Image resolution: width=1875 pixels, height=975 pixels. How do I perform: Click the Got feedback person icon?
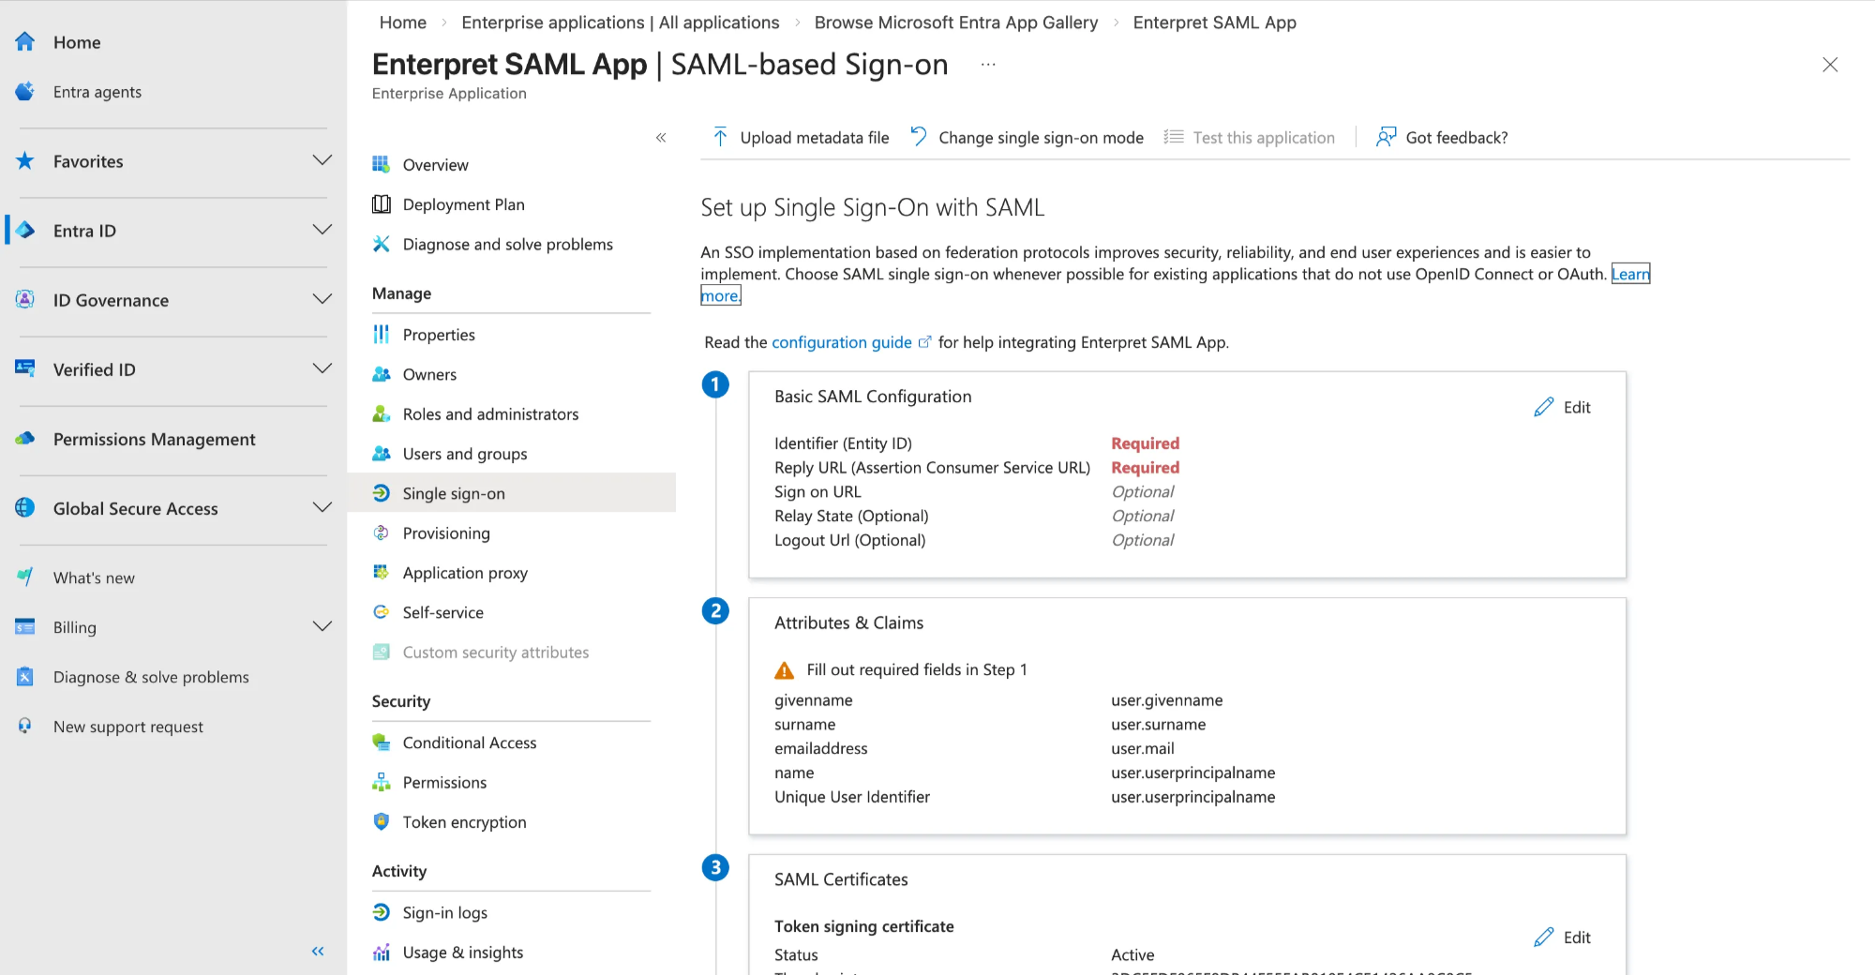pos(1386,137)
